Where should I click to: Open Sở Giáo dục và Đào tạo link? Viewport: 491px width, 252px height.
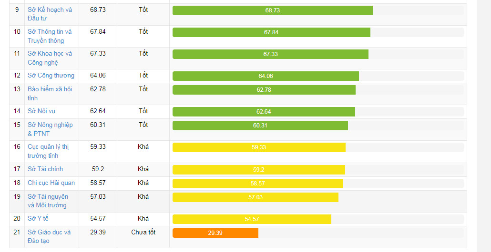49,236
